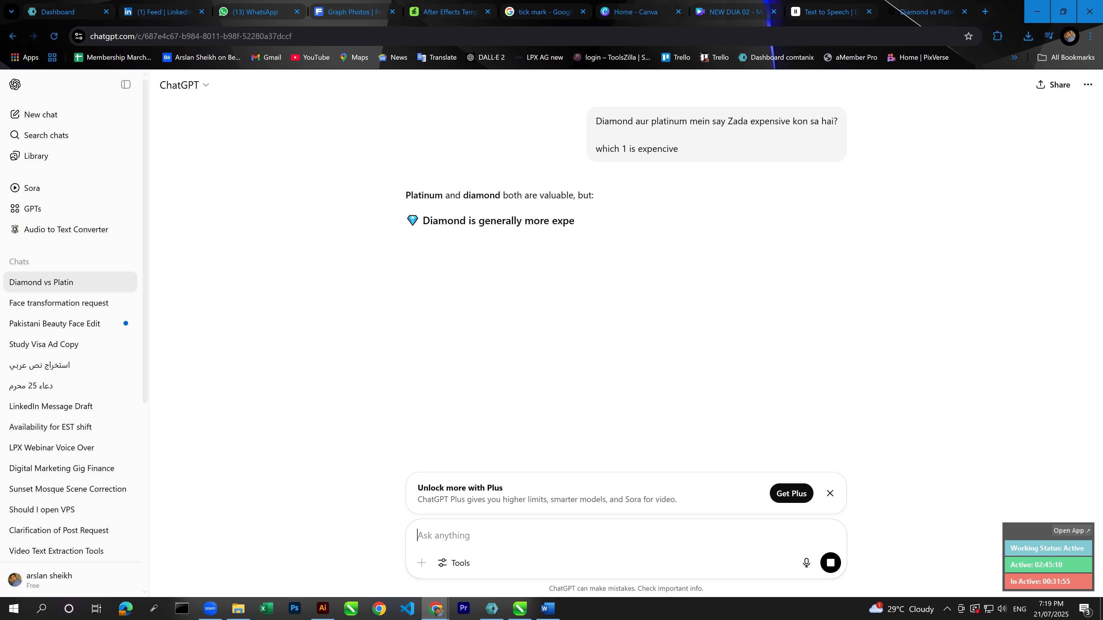The width and height of the screenshot is (1103, 620).
Task: Click the Share button
Action: pos(1053,85)
